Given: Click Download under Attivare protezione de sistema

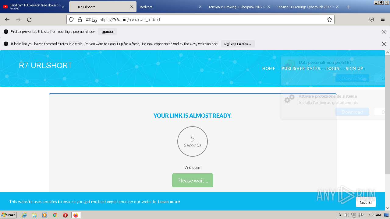Looking at the screenshot, I should click(x=352, y=112).
